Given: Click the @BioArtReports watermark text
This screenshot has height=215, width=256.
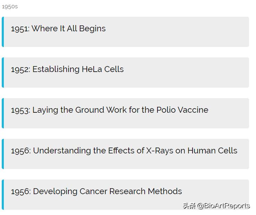Looking at the screenshot, I should point(223,206).
